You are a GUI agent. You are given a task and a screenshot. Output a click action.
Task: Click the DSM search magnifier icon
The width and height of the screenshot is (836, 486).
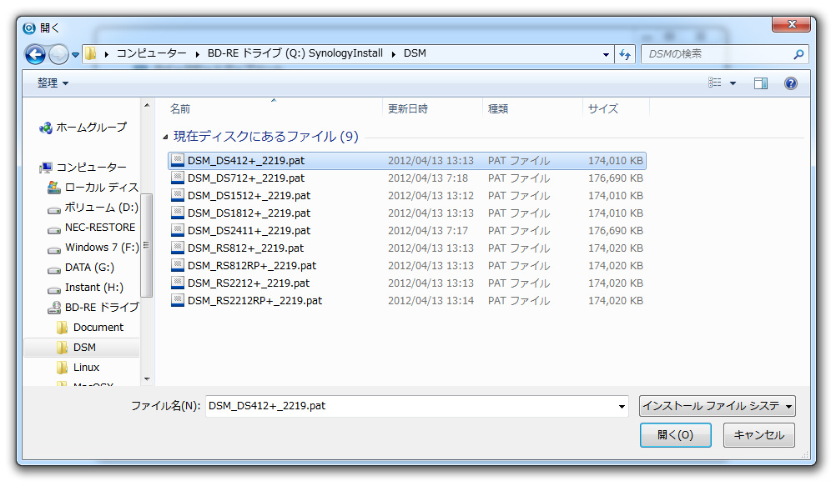point(798,54)
